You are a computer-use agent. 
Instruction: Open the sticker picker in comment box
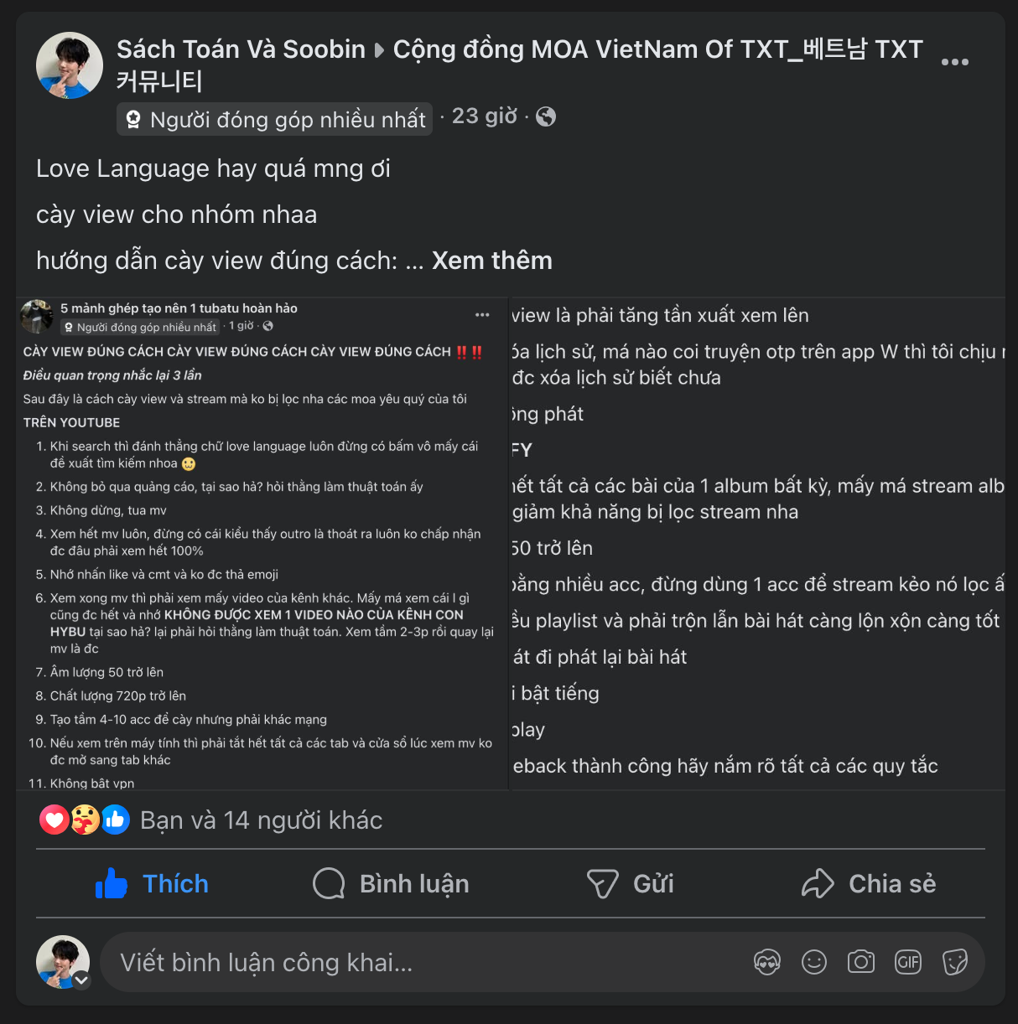point(955,962)
